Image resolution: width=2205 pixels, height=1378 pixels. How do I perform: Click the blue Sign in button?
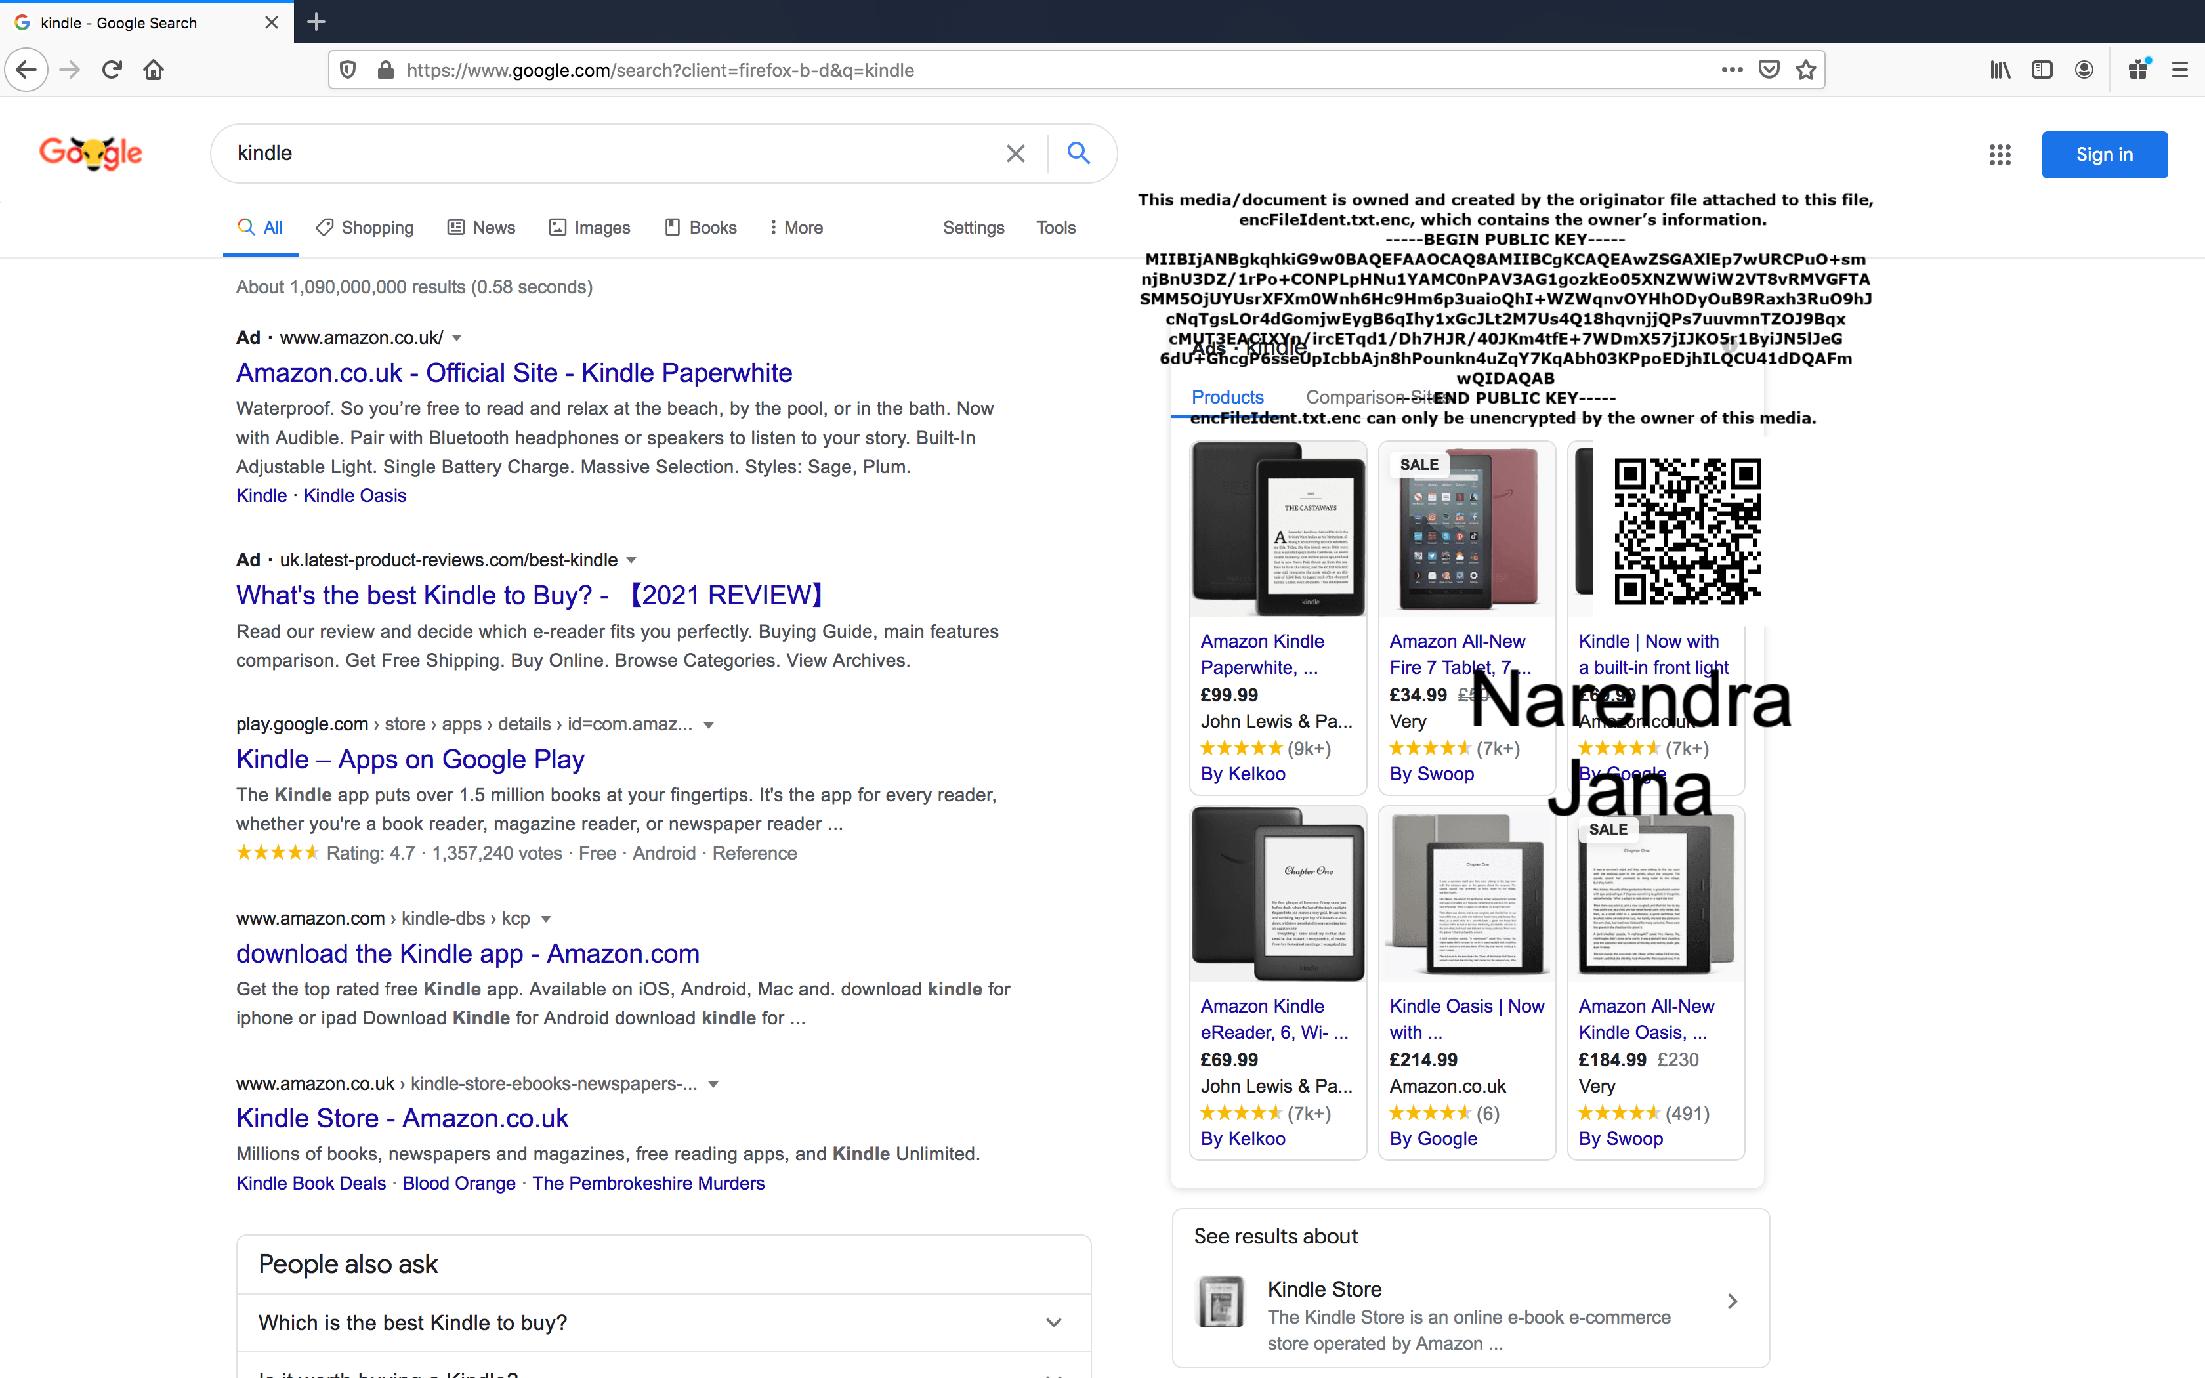click(2104, 155)
